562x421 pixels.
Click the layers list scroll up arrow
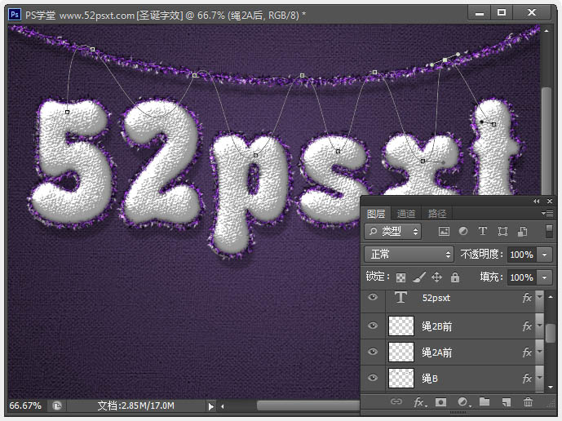pyautogui.click(x=551, y=297)
